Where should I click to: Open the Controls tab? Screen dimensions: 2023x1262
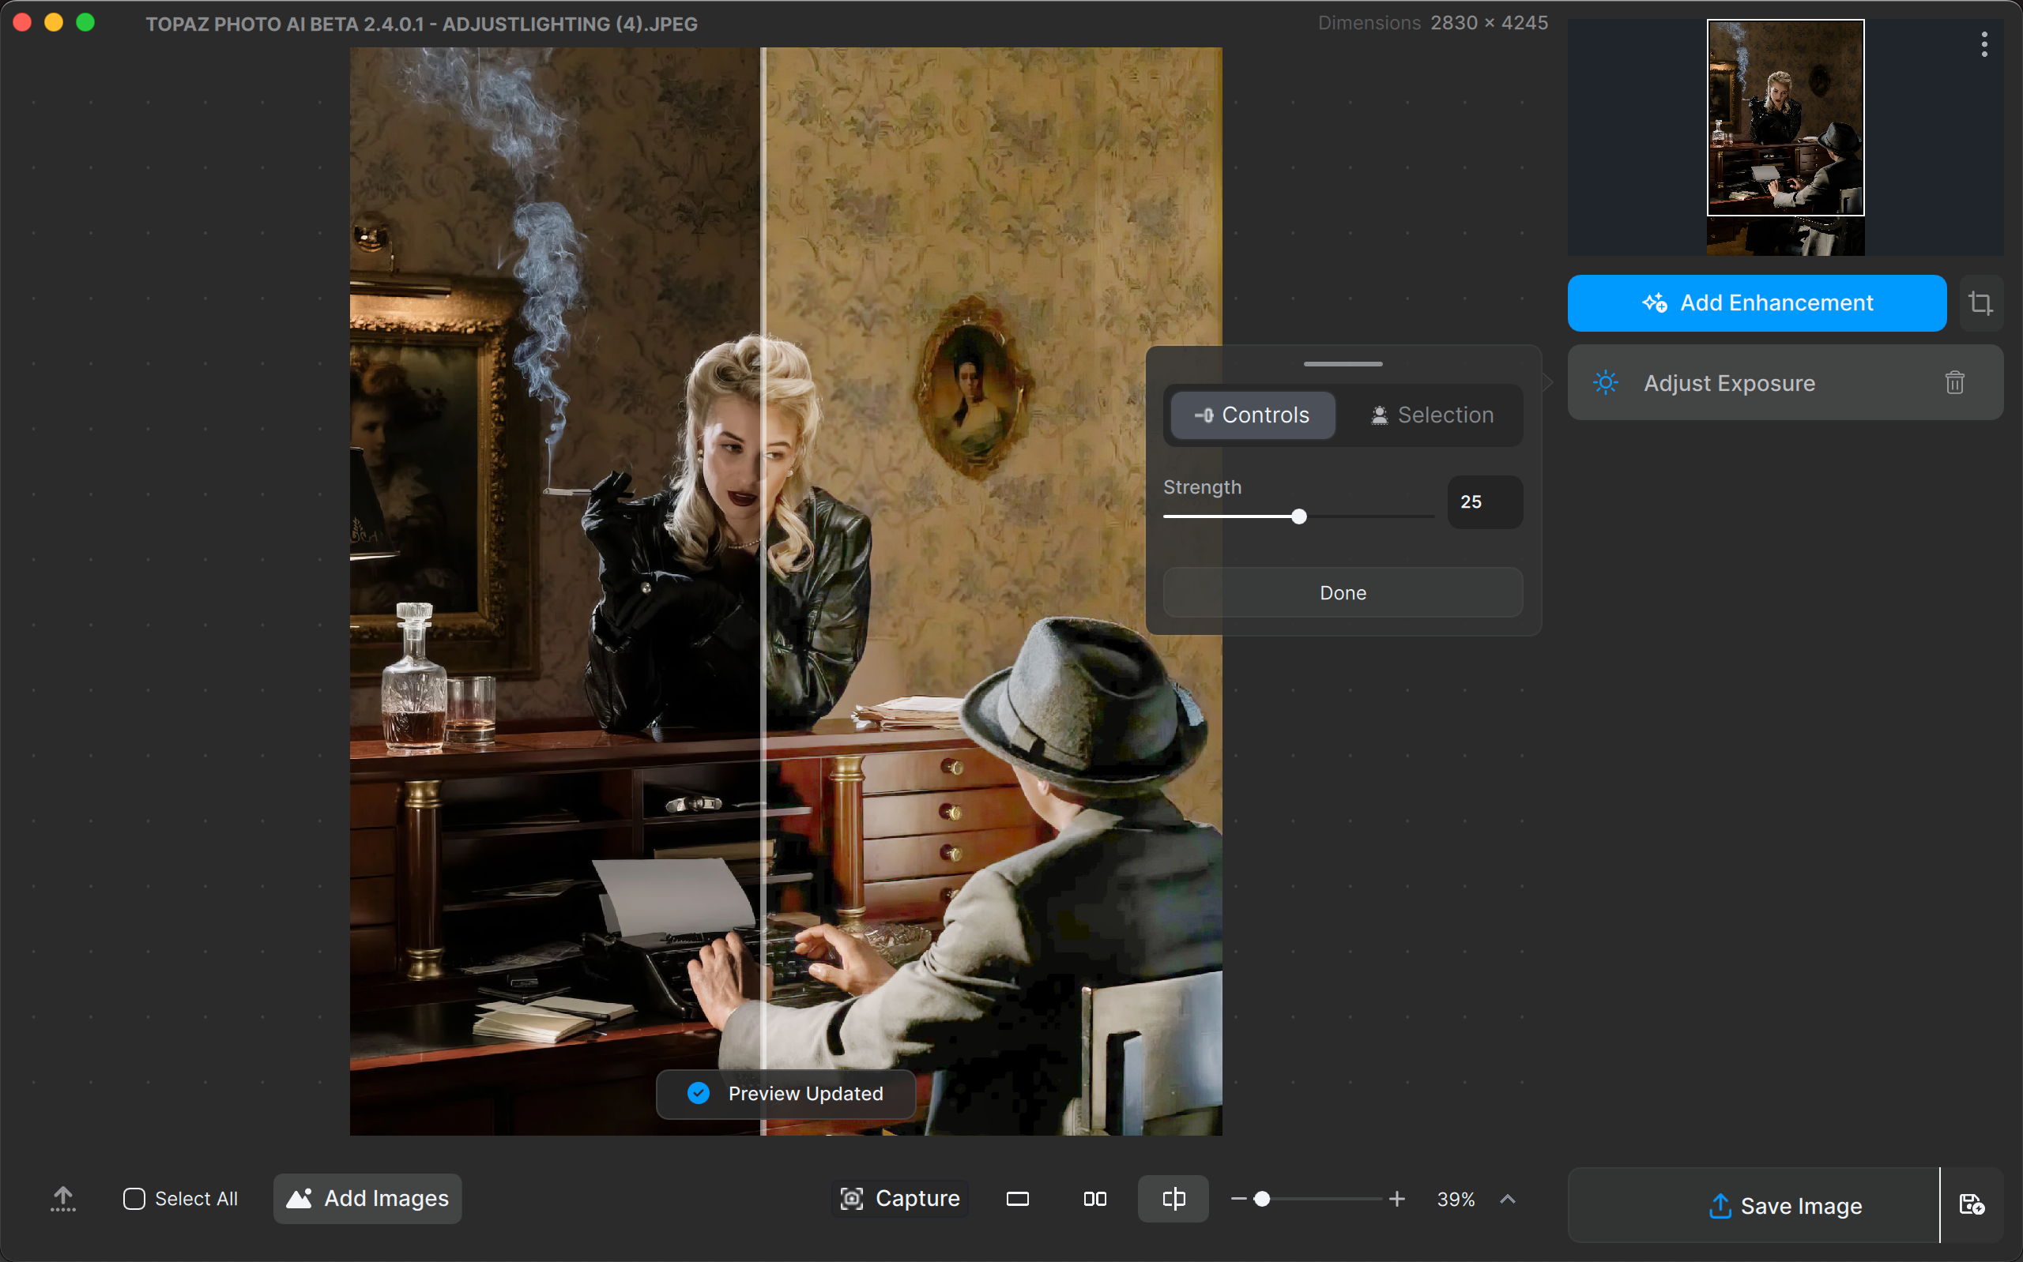click(x=1252, y=415)
